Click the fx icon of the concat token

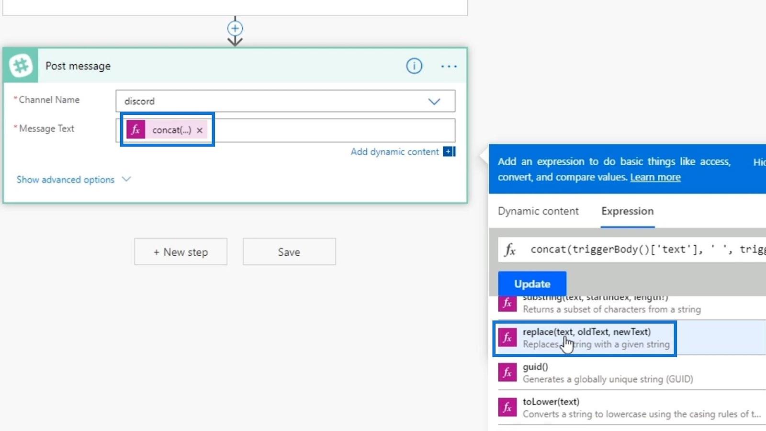pyautogui.click(x=135, y=130)
